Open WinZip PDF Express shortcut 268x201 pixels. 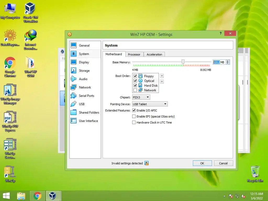tap(10, 121)
